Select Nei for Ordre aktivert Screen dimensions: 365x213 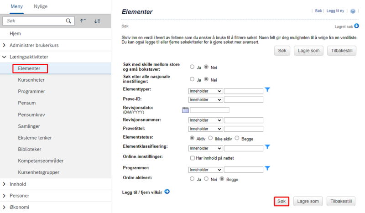point(206,179)
